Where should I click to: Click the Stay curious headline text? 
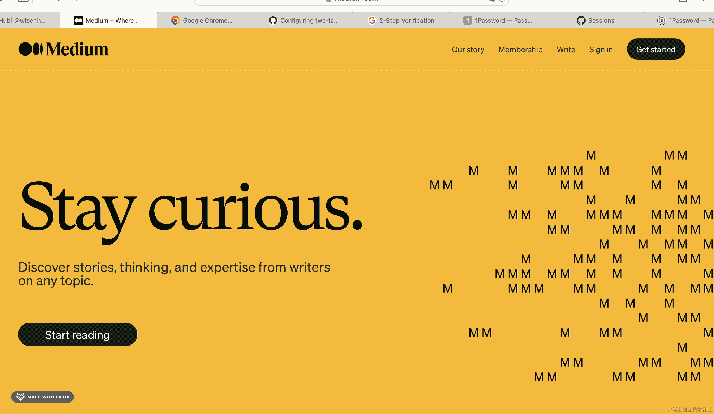(x=192, y=211)
